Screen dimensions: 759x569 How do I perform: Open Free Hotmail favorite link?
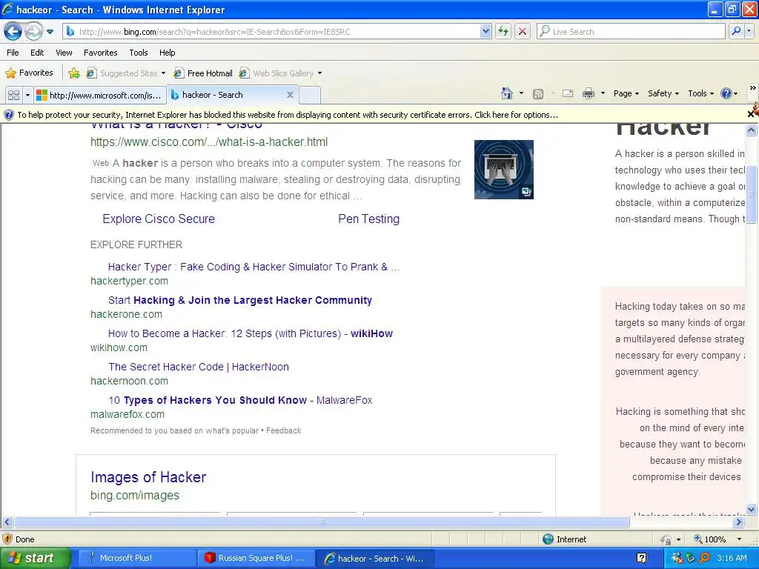203,73
